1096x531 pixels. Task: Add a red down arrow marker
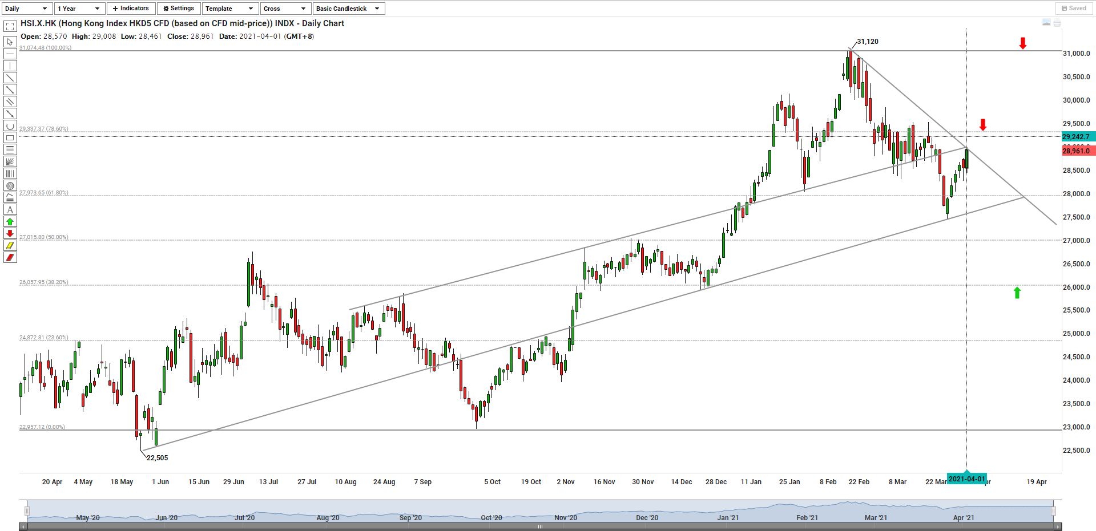coord(10,233)
